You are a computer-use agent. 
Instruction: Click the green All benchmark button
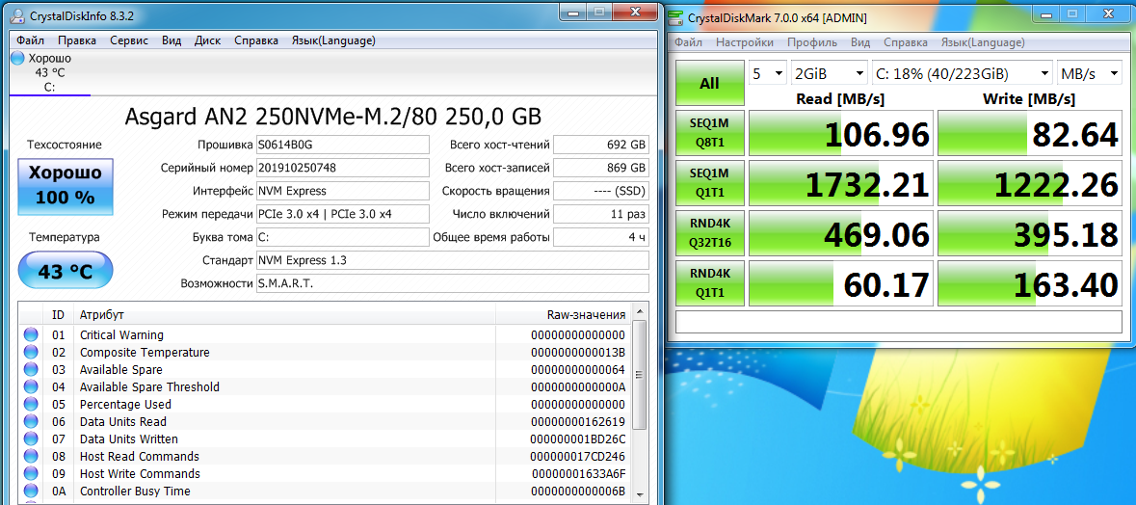(x=710, y=83)
